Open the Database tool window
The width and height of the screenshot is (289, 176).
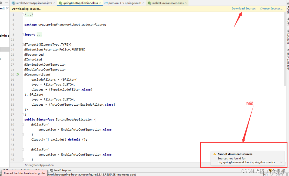[x=288, y=37]
